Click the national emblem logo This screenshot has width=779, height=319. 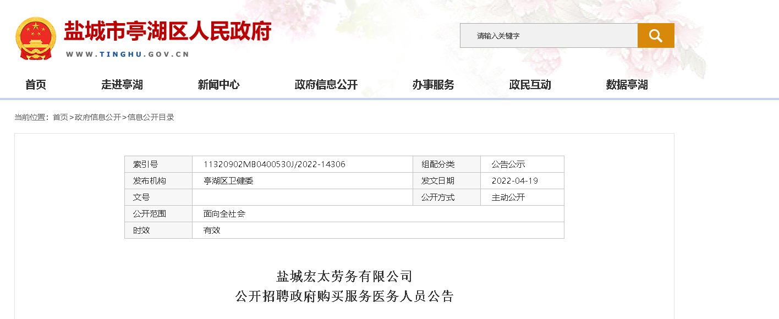click(36, 38)
